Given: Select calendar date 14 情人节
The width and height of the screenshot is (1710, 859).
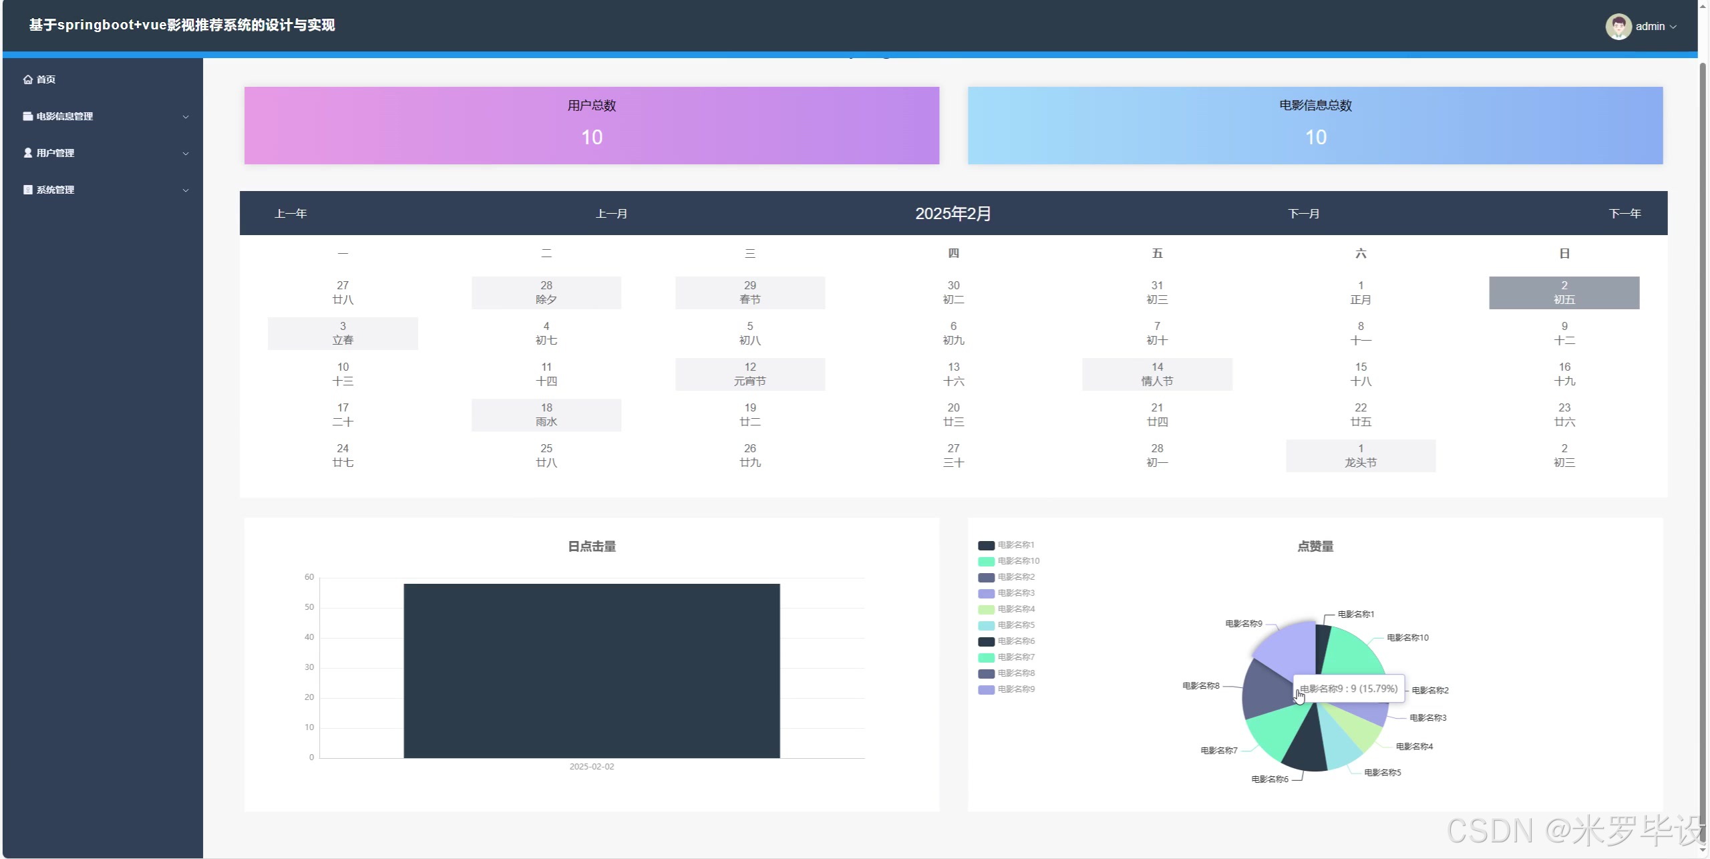Looking at the screenshot, I should pos(1157,374).
